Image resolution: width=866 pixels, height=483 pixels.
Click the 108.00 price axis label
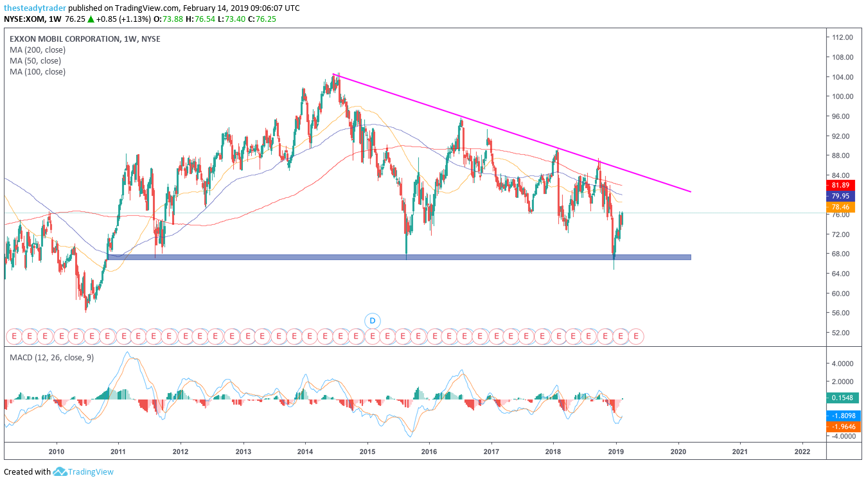tap(841, 57)
